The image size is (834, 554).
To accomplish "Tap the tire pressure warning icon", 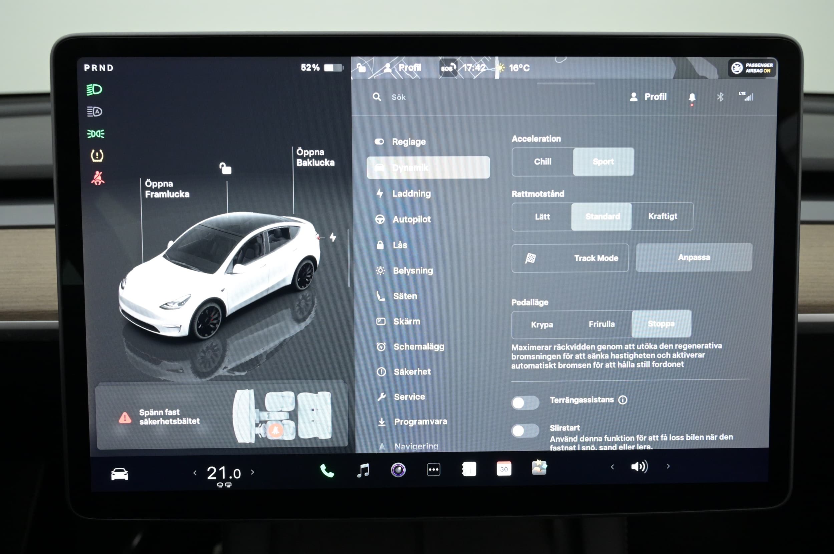I will [97, 156].
